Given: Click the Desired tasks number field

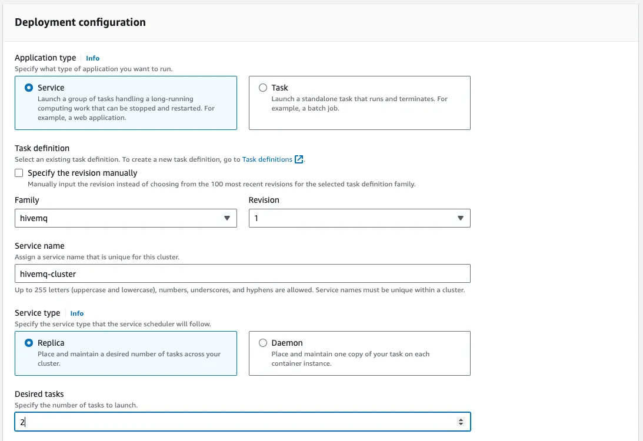Looking at the screenshot, I should (243, 422).
